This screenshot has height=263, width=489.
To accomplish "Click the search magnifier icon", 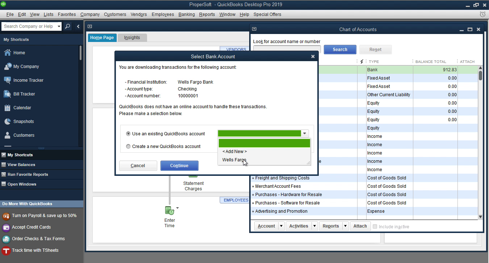I will click(x=67, y=26).
